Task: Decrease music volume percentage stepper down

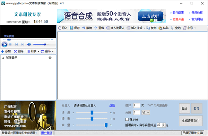Action: click(164, 126)
